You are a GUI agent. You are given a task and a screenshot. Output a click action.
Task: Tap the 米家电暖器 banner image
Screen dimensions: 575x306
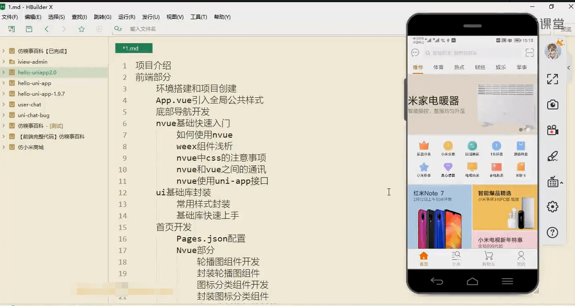tap(472, 104)
